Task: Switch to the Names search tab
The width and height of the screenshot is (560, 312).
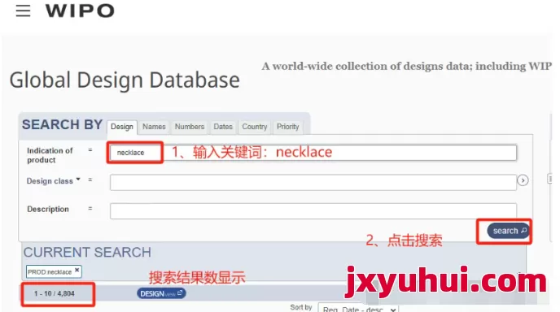Action: [x=154, y=127]
